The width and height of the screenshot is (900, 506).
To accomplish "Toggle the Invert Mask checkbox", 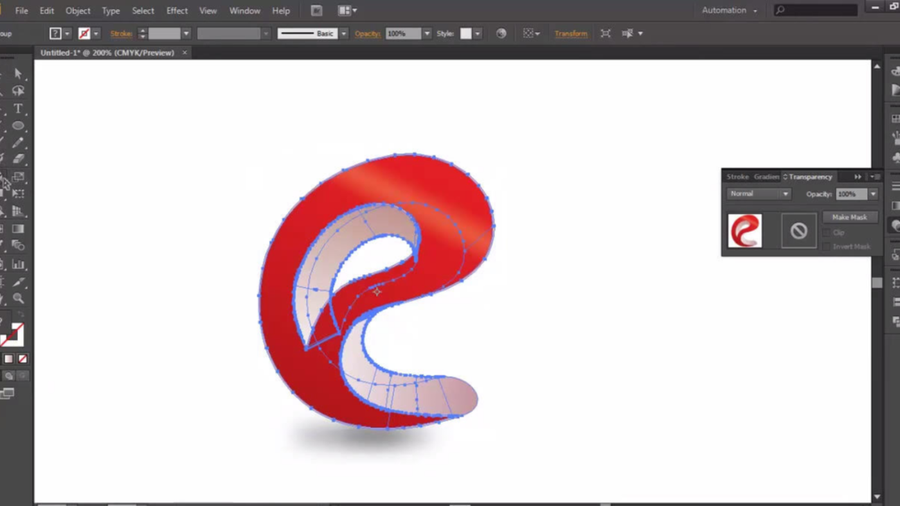I will (x=827, y=247).
